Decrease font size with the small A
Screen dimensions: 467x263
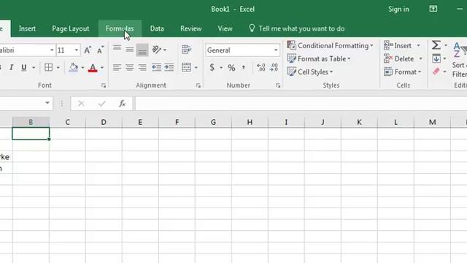(x=100, y=50)
